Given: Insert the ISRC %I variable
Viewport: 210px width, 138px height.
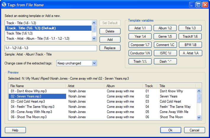Looking at the screenshot, I should (x=165, y=53).
